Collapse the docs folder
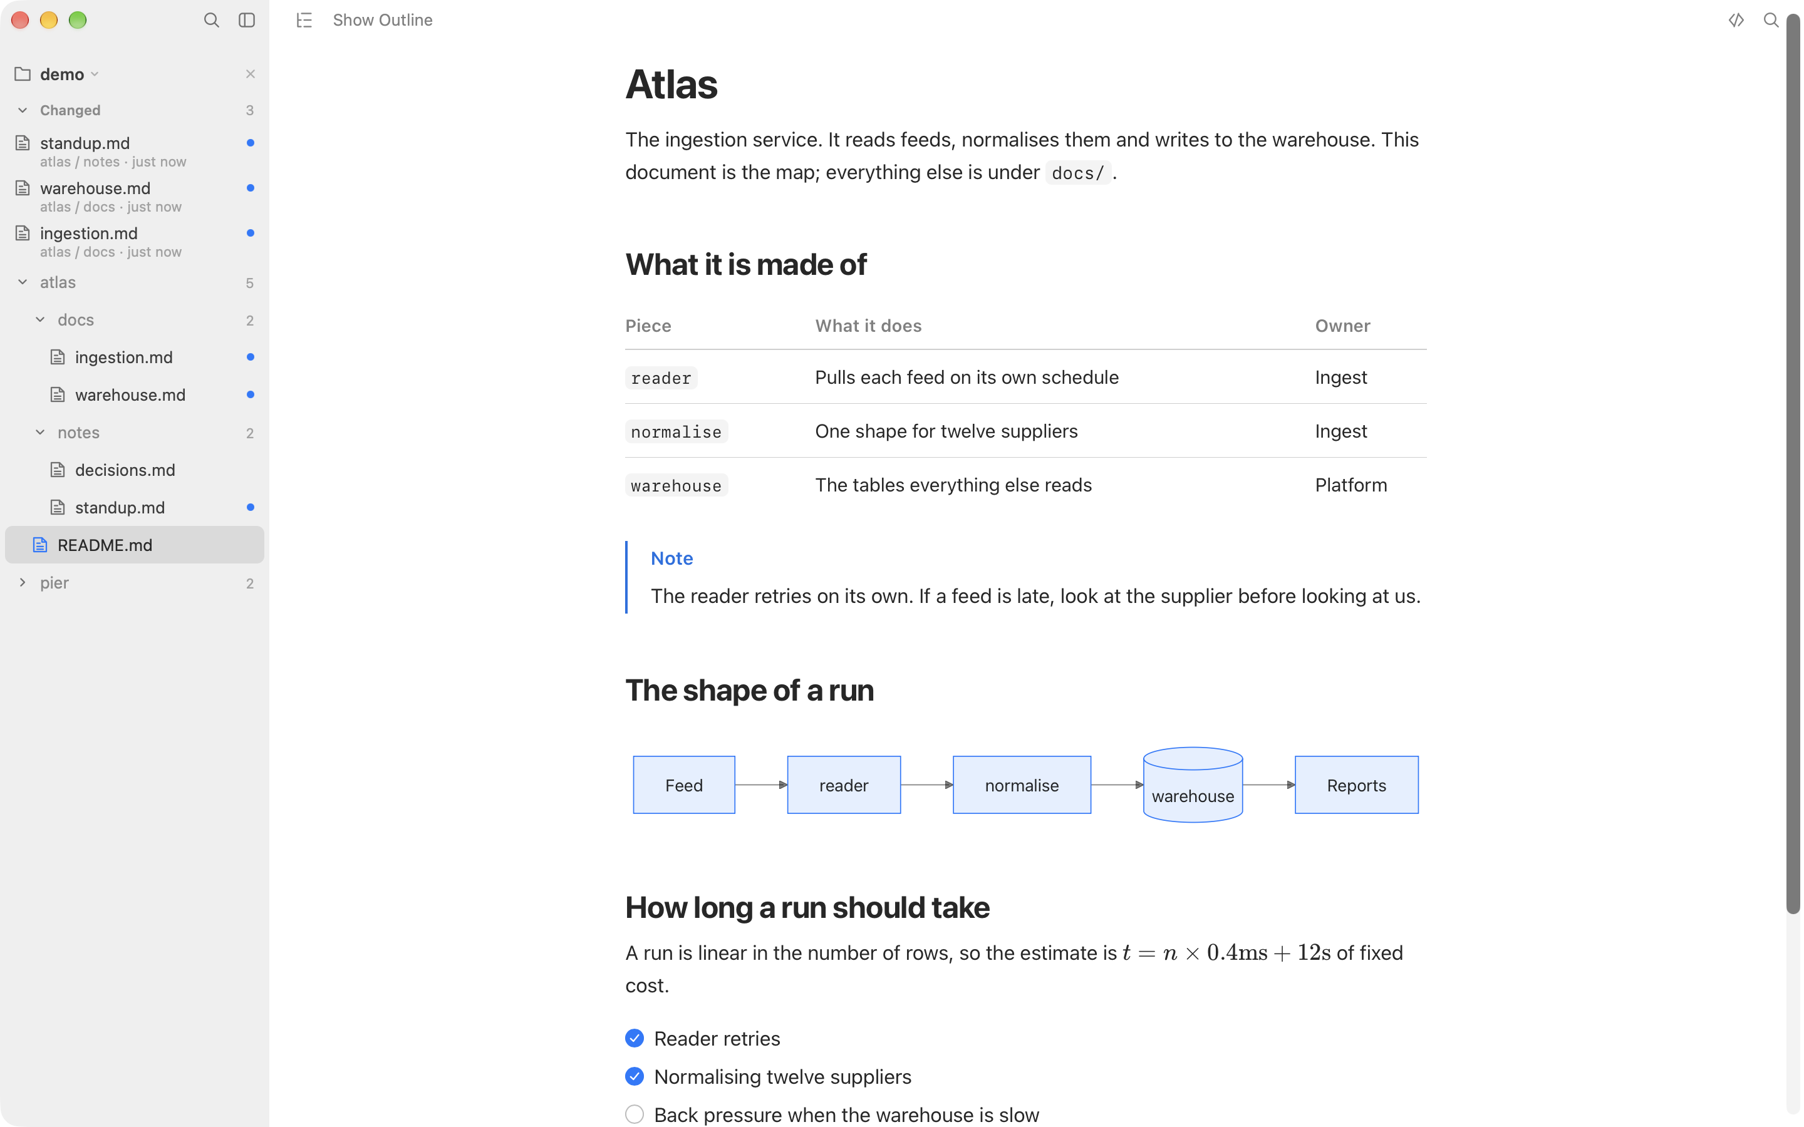The height and width of the screenshot is (1127, 1804). coord(40,320)
